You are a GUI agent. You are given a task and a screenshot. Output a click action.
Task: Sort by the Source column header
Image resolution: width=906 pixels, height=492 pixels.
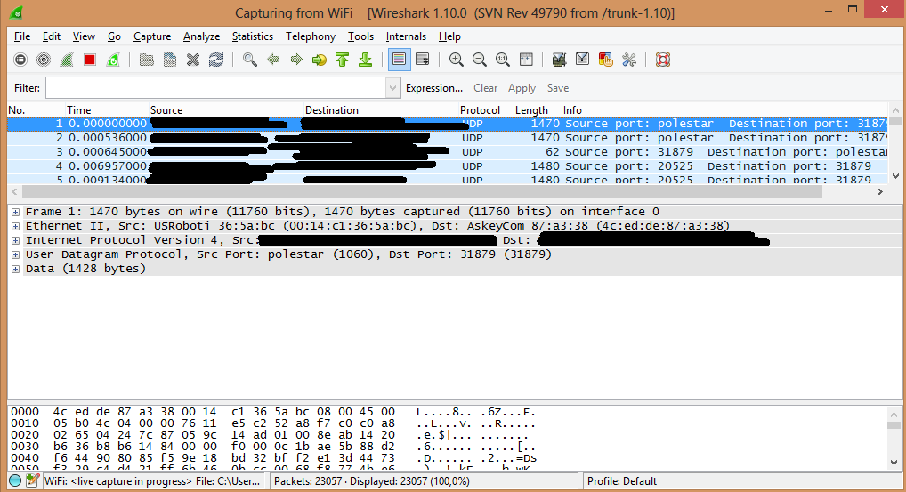click(225, 109)
